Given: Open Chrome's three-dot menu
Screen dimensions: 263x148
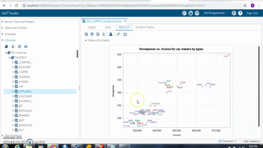Looking at the screenshot, I should [259, 5].
